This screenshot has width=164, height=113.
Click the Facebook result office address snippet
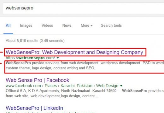pos(85,93)
